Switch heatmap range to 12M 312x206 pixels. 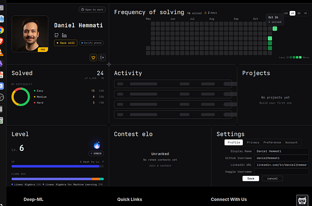coord(285,14)
